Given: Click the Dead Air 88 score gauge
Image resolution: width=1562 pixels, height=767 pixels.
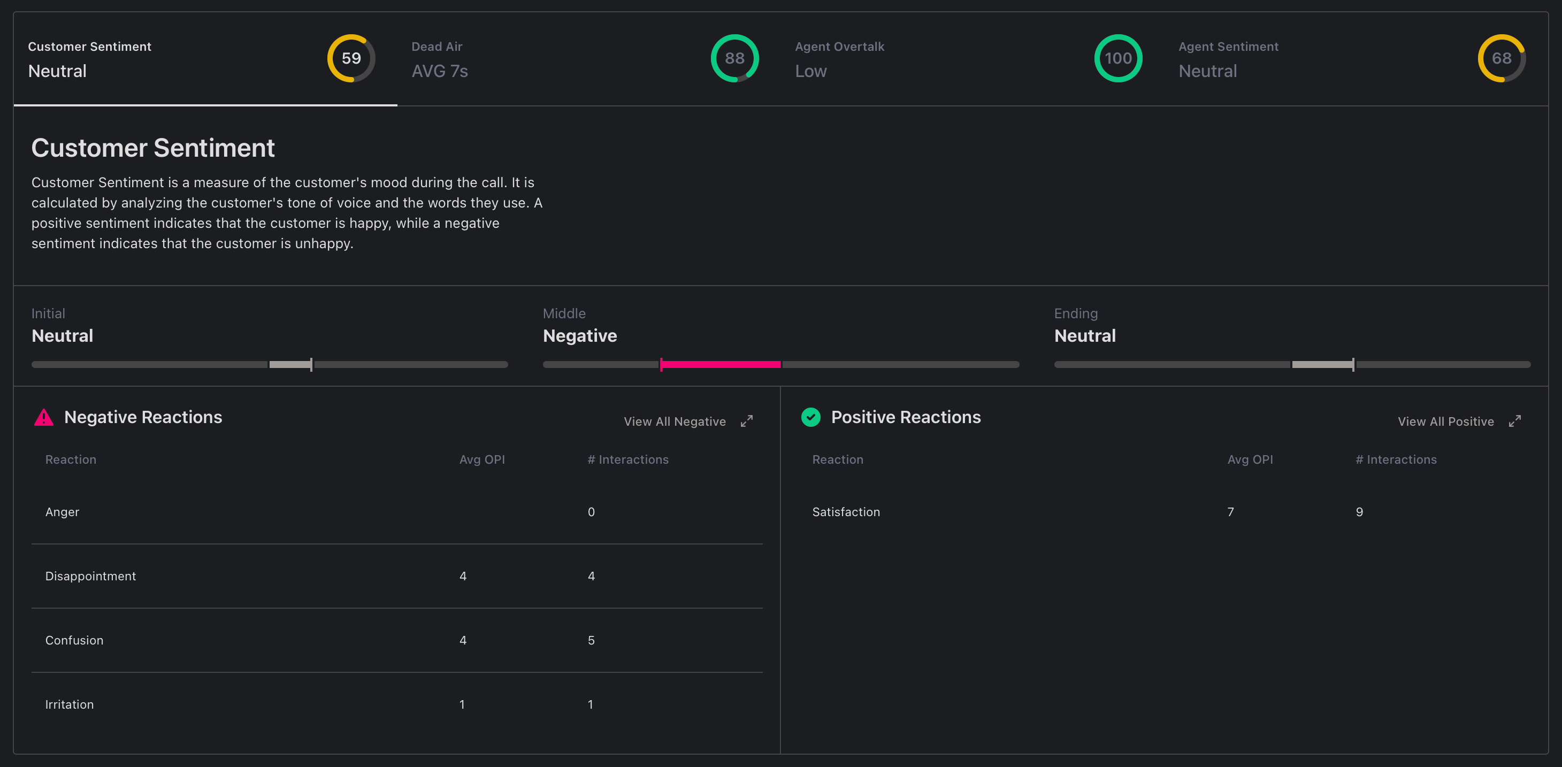Looking at the screenshot, I should 734,58.
